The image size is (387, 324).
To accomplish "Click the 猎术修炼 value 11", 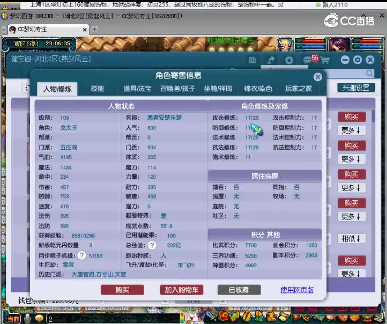I will tap(248, 157).
